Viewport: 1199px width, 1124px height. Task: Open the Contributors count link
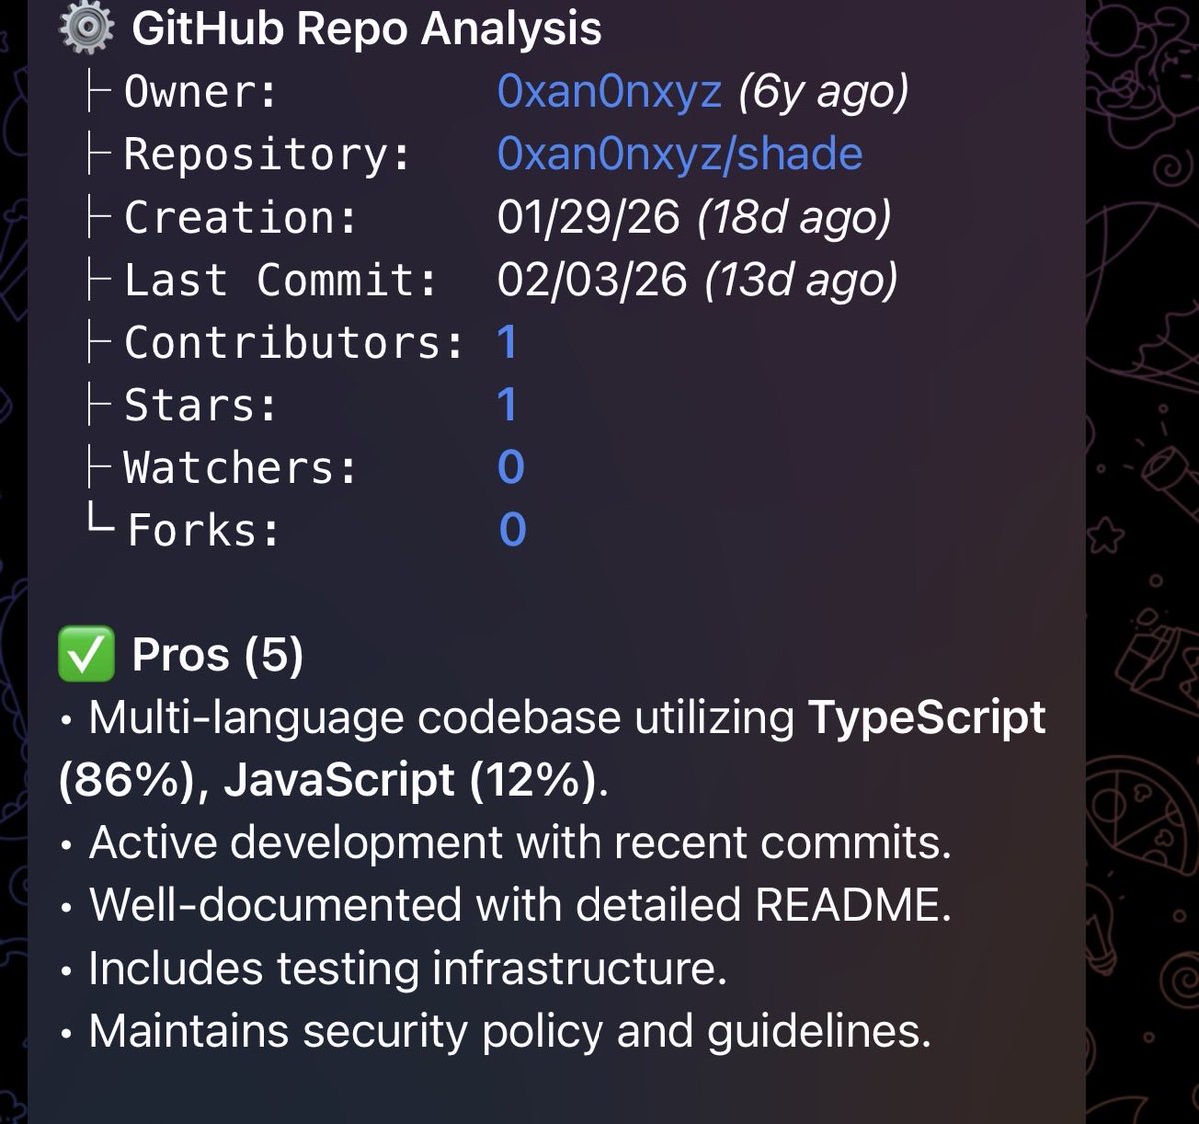(x=507, y=342)
